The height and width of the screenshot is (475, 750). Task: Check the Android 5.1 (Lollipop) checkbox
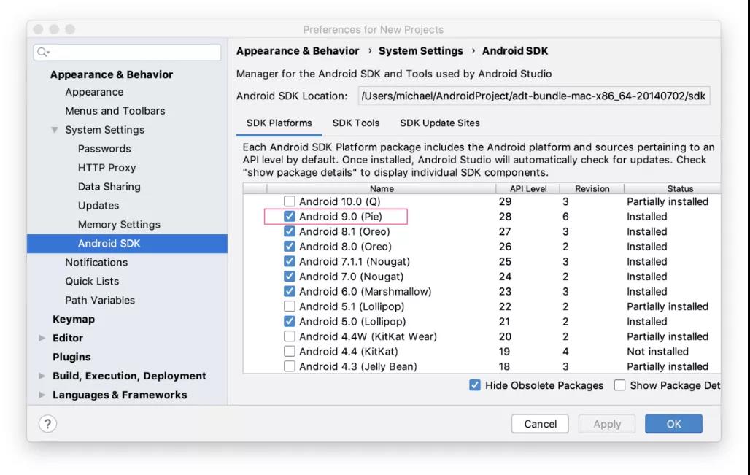coord(290,306)
